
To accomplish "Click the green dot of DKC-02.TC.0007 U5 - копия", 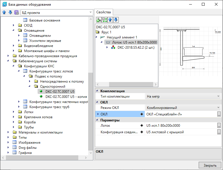I will [41, 96].
